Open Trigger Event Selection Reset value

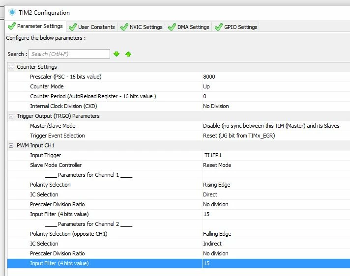pos(239,136)
